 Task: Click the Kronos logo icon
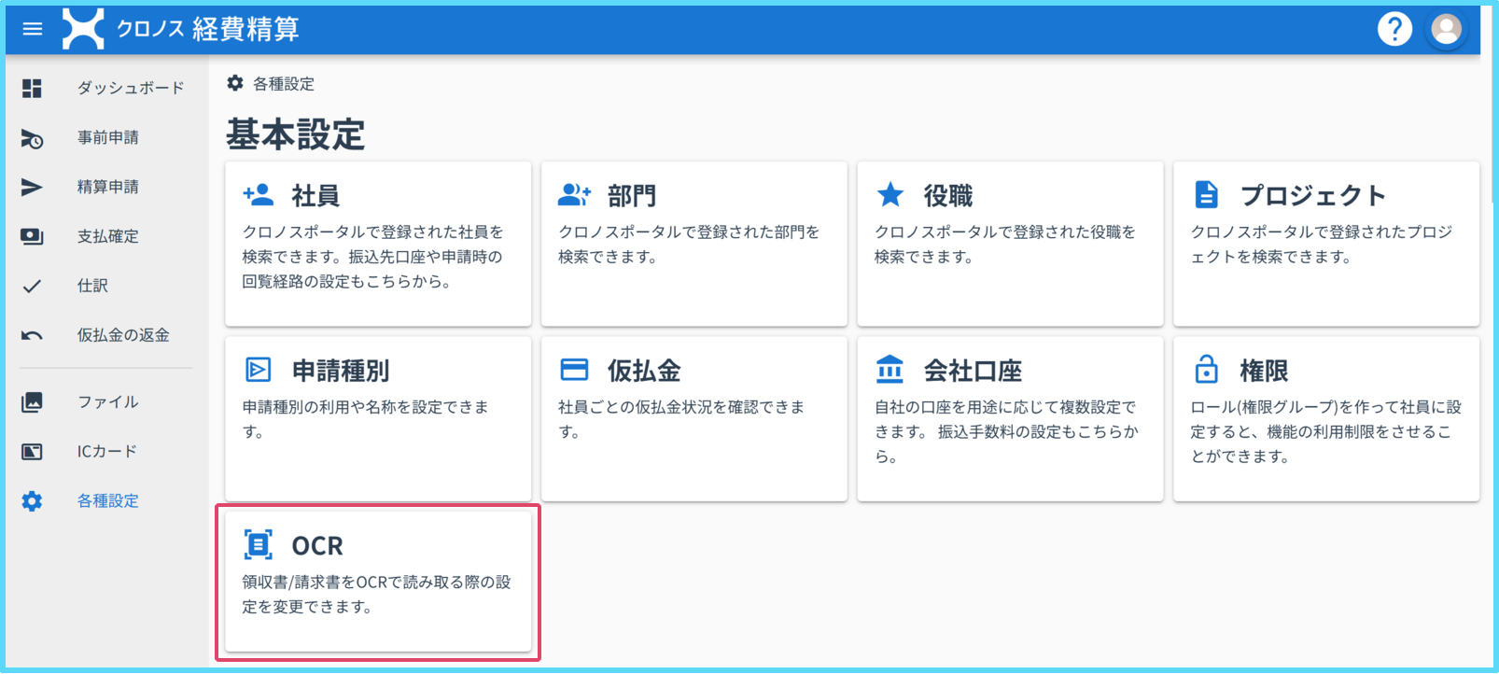[x=83, y=29]
